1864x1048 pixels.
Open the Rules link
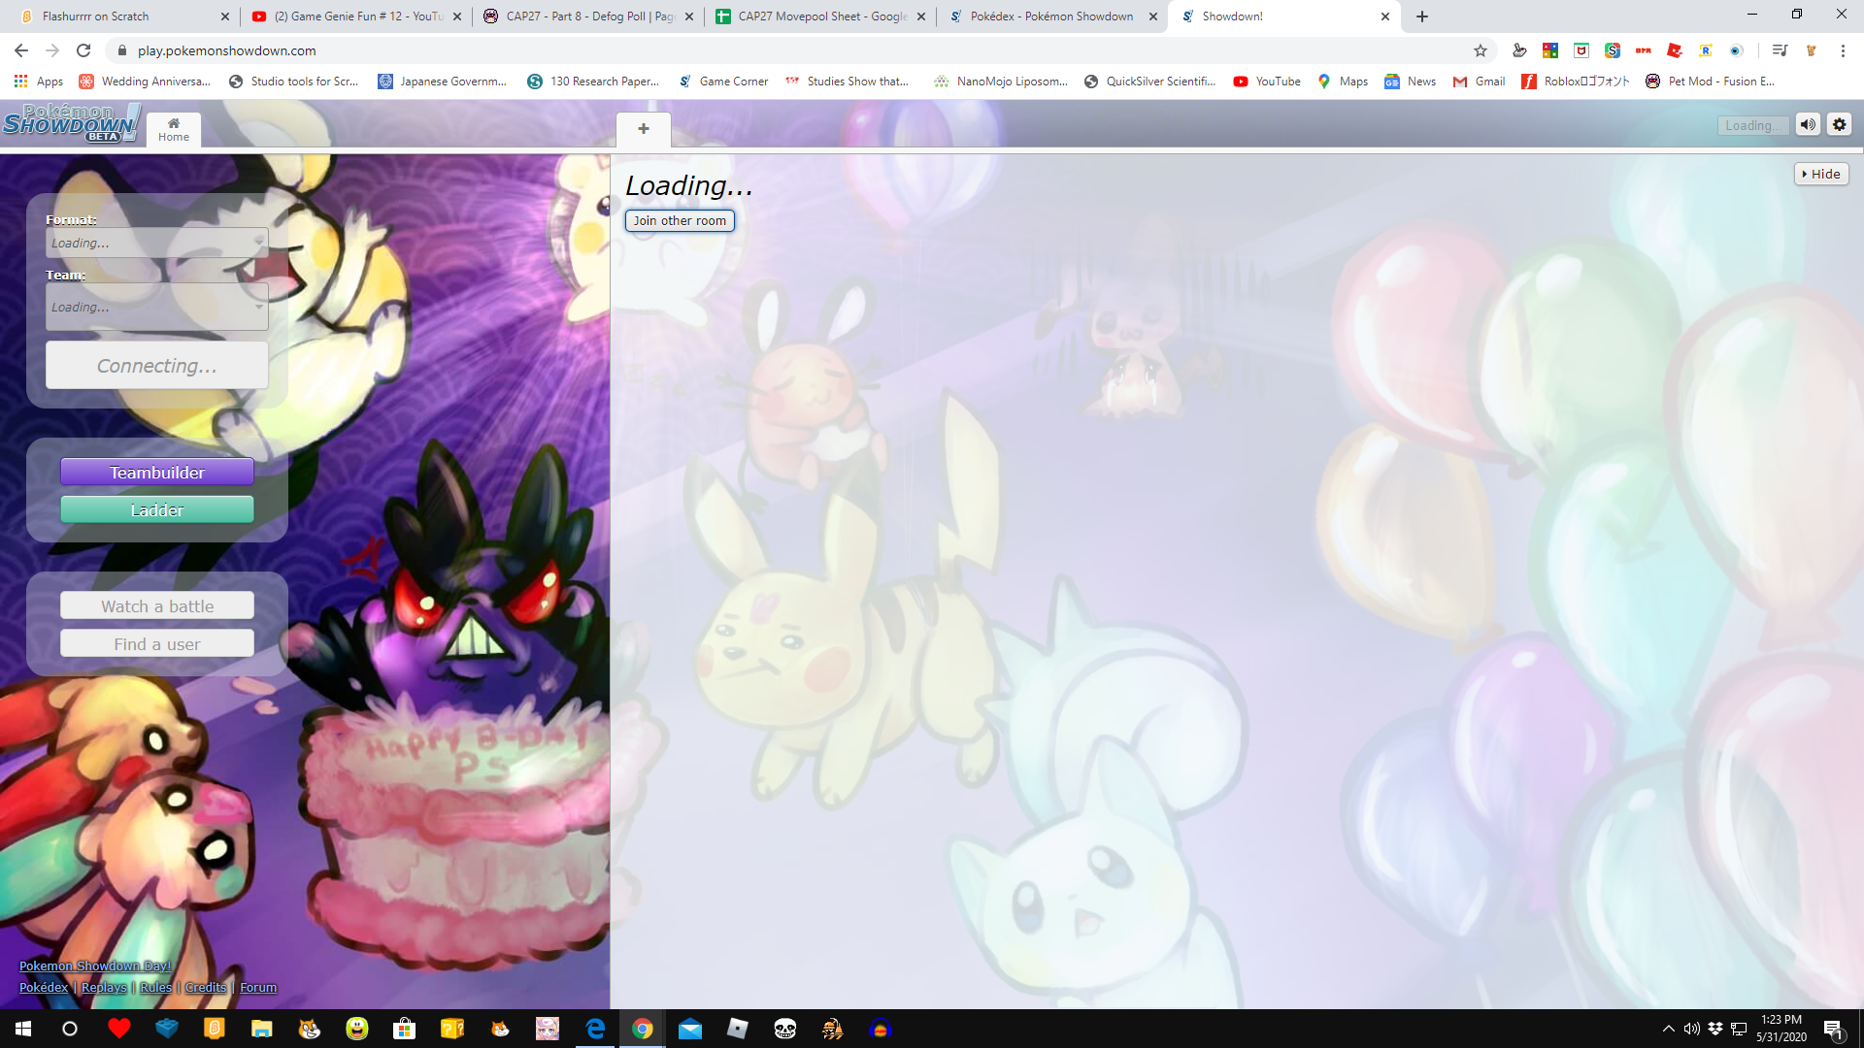click(x=156, y=988)
